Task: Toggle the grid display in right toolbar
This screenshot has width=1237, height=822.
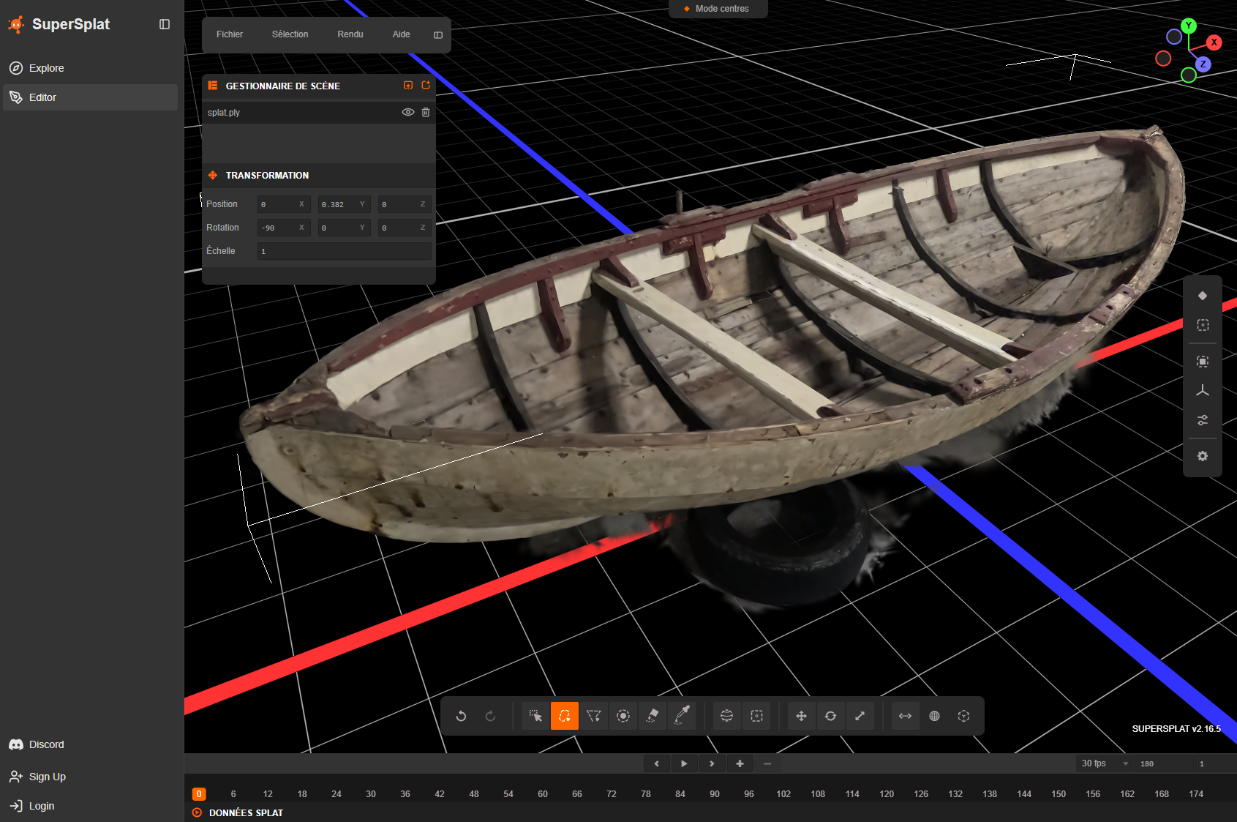Action: [x=1203, y=390]
